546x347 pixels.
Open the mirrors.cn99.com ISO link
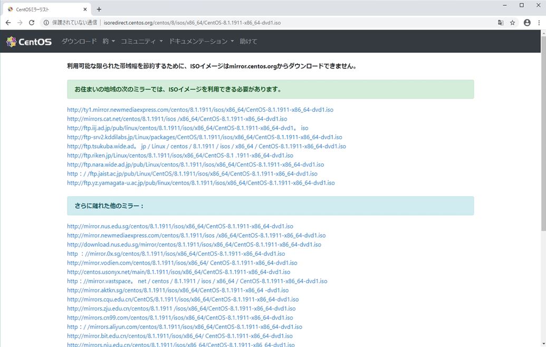point(180,318)
